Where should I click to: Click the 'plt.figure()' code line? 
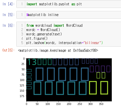click(37, 38)
